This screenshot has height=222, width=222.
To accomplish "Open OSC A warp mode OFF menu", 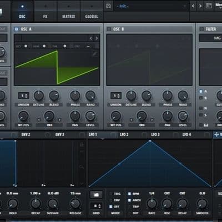I will point(49,125).
